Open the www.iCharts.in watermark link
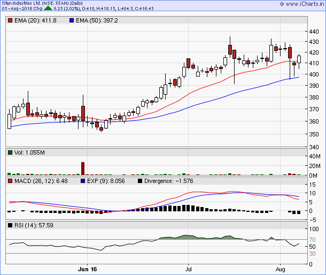 (302, 4)
